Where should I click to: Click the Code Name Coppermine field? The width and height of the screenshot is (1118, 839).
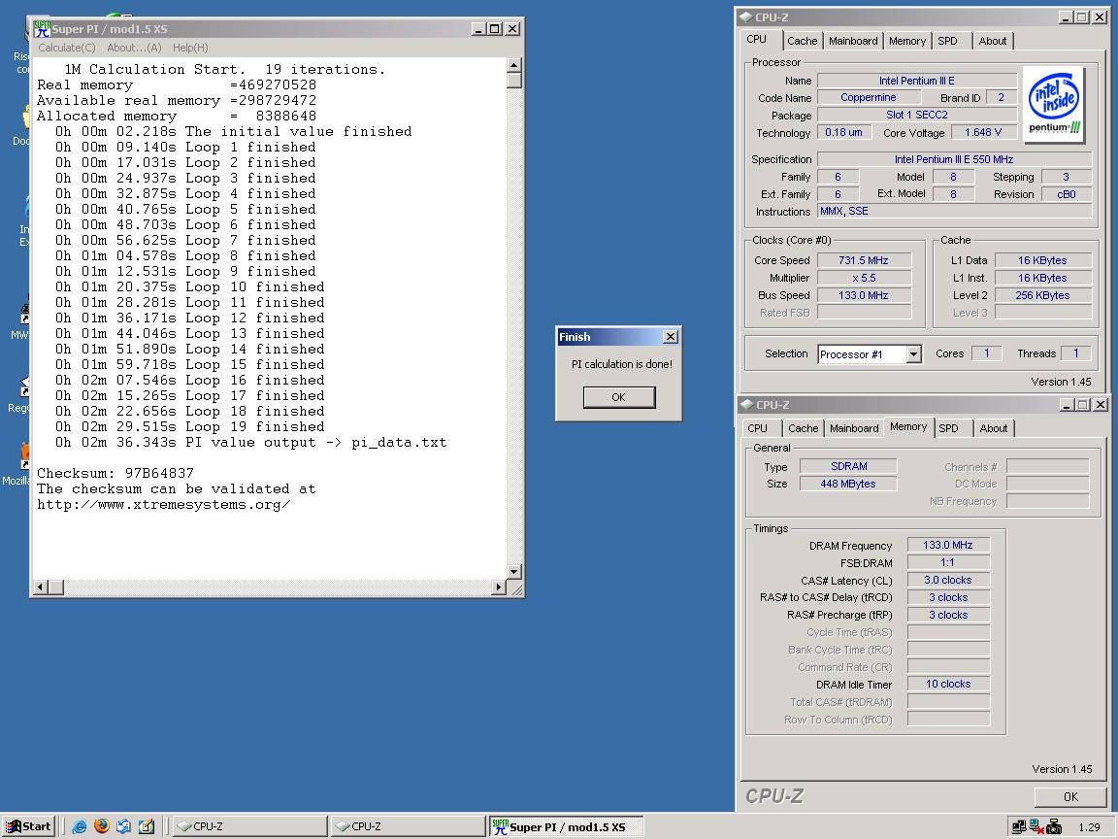pyautogui.click(x=869, y=98)
